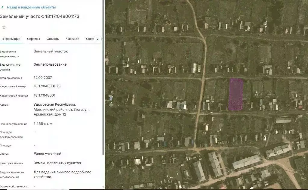Click the land category 'Земли населенных пунктов'

pyautogui.click(x=57, y=163)
